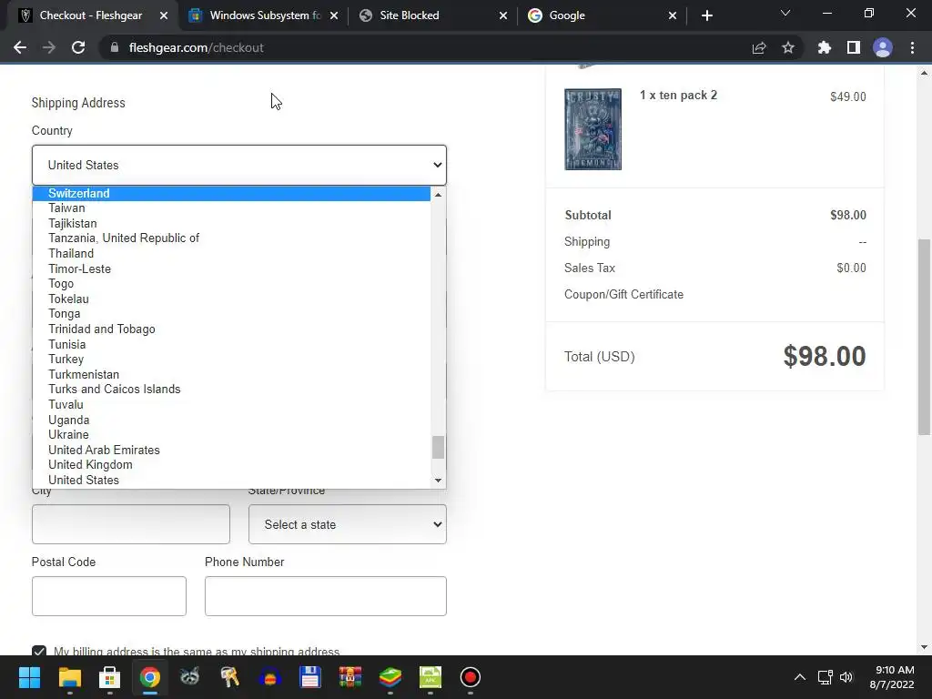This screenshot has width=932, height=699.
Task: Click the page vertical scrollbar thumb
Action: (924, 337)
